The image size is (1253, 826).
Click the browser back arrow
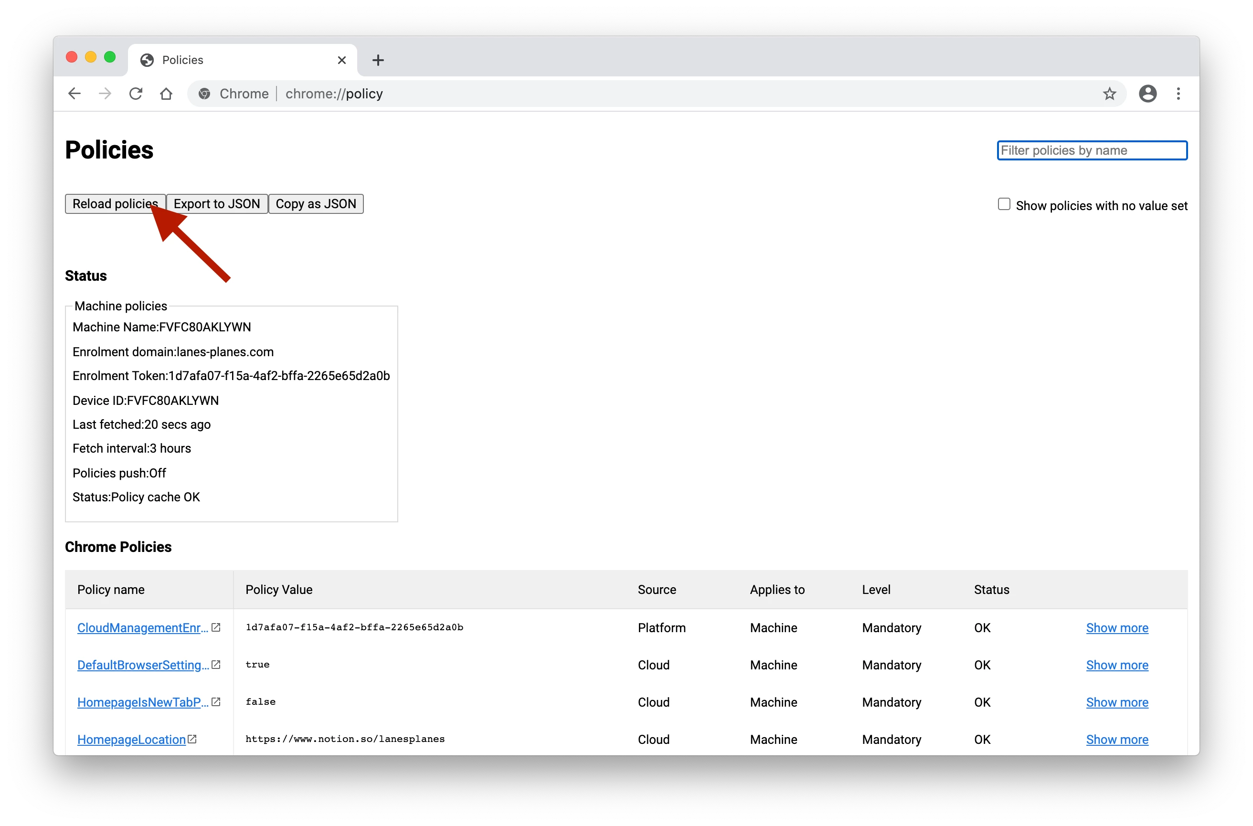pyautogui.click(x=75, y=94)
